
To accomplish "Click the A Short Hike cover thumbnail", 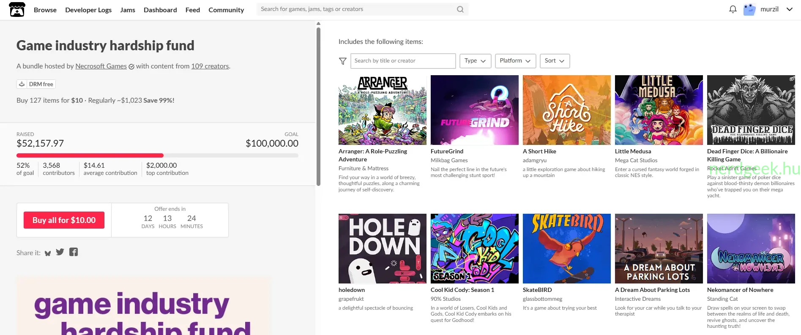I will pos(567,110).
